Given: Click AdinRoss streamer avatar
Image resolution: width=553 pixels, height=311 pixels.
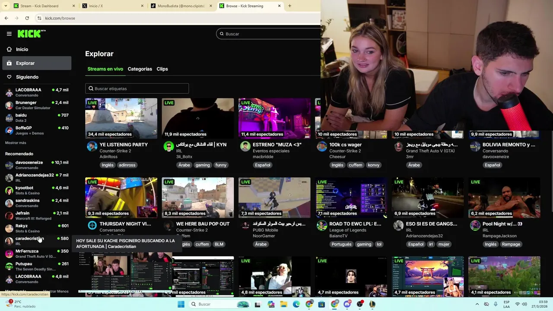Looking at the screenshot, I should [x=92, y=146].
